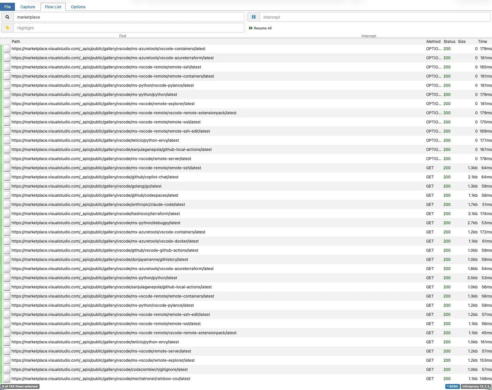Select the OPTIONS ms-python/python/latest flow path
The height and width of the screenshot is (390, 492).
coord(94,94)
